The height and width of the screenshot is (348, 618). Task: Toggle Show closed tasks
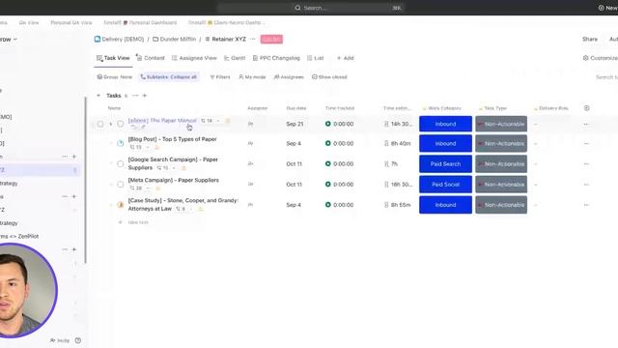329,77
